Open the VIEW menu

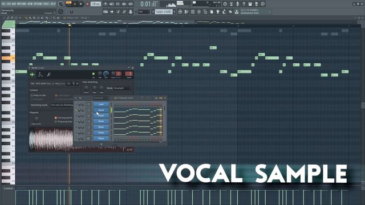click(30, 4)
